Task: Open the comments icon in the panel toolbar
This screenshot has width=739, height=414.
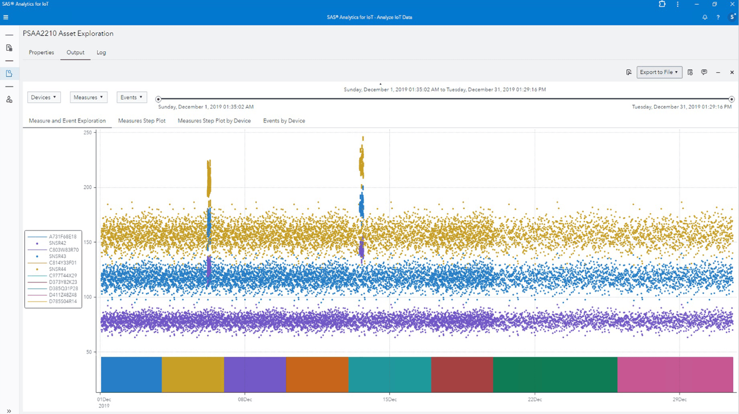Action: click(704, 72)
